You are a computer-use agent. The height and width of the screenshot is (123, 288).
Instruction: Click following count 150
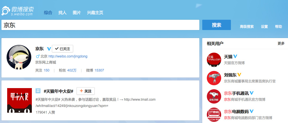click(46, 70)
